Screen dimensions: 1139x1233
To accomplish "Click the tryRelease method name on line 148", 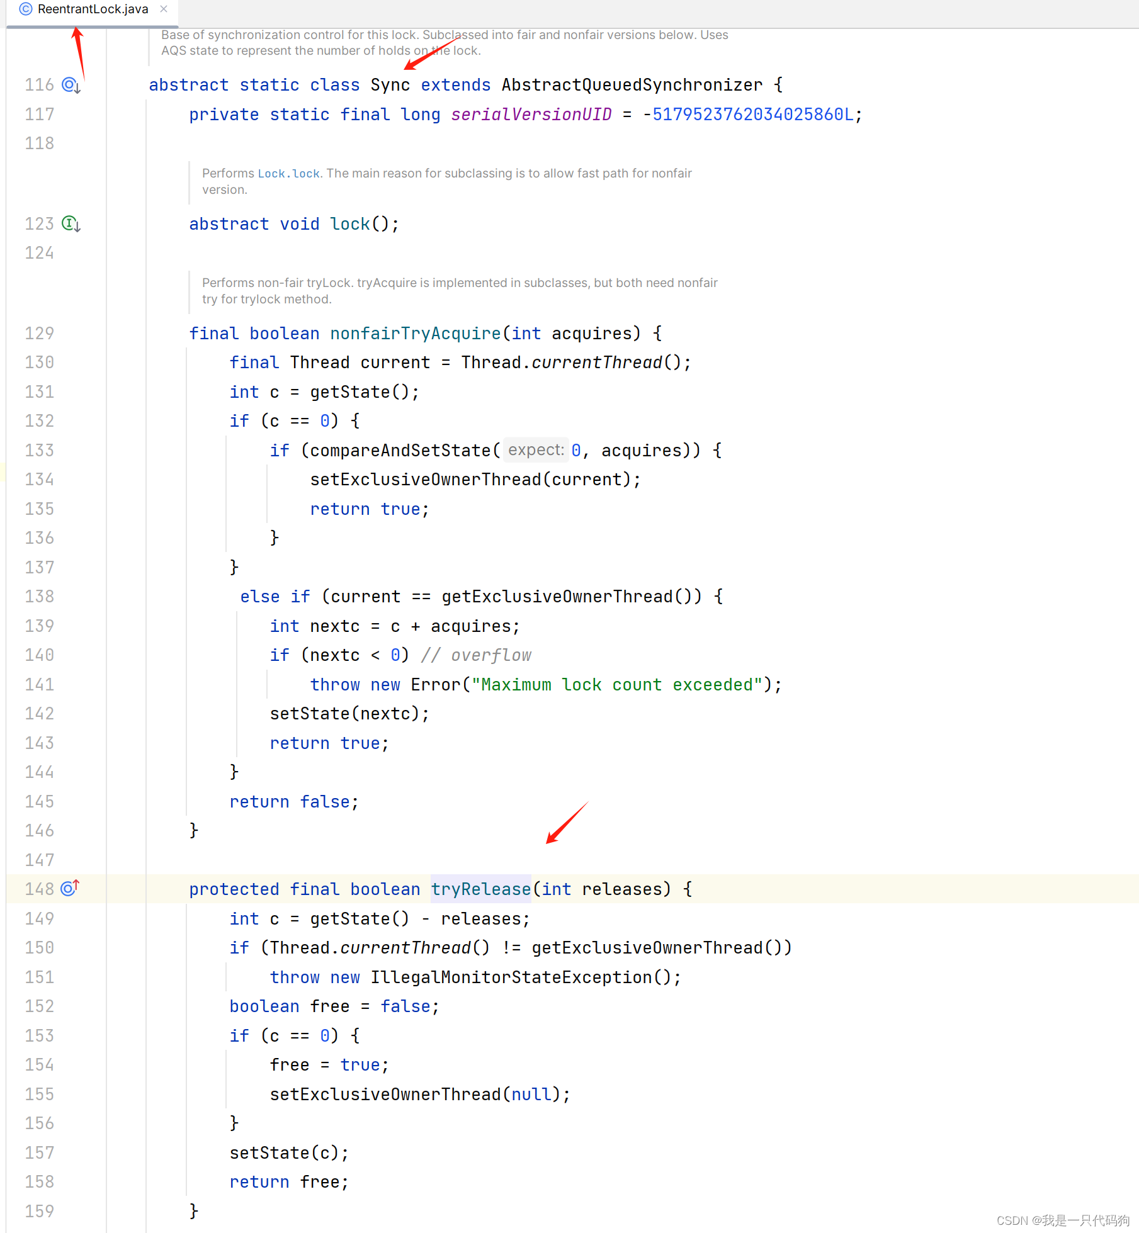I will click(x=480, y=889).
